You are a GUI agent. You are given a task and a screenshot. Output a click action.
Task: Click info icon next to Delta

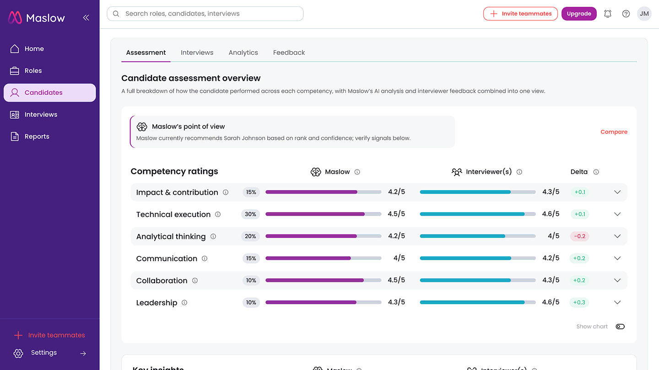point(596,172)
